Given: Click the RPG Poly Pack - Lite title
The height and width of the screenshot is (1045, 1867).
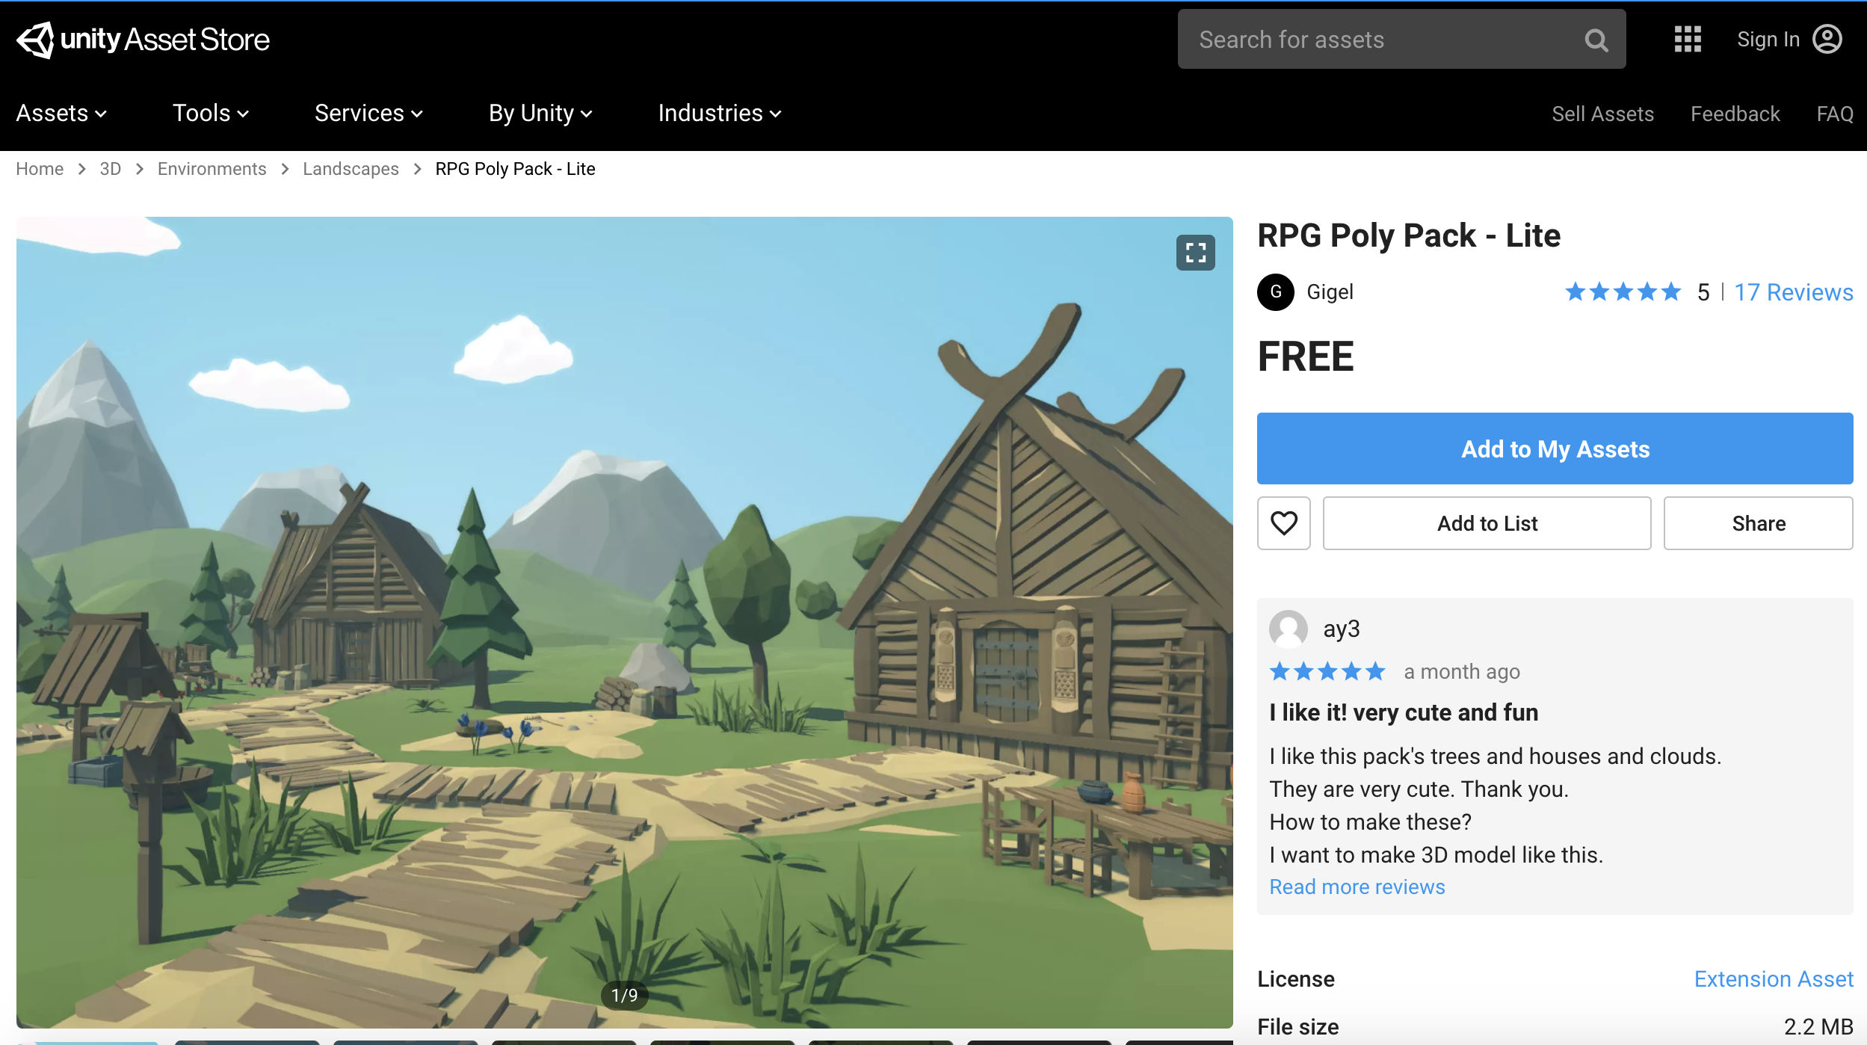Looking at the screenshot, I should point(1409,235).
